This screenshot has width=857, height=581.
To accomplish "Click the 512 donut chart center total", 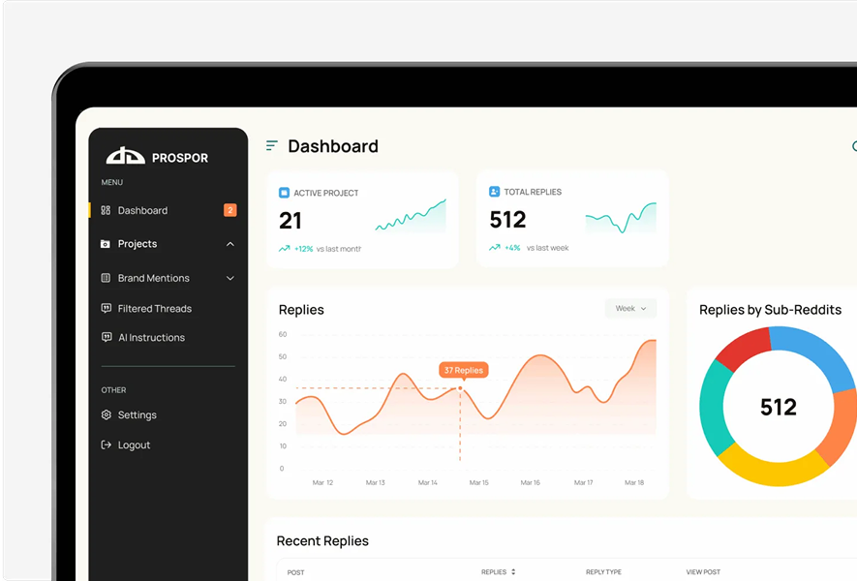I will click(779, 408).
